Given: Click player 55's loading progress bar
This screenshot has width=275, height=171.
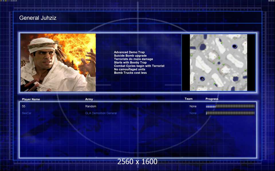Looking at the screenshot, I should tap(230, 106).
